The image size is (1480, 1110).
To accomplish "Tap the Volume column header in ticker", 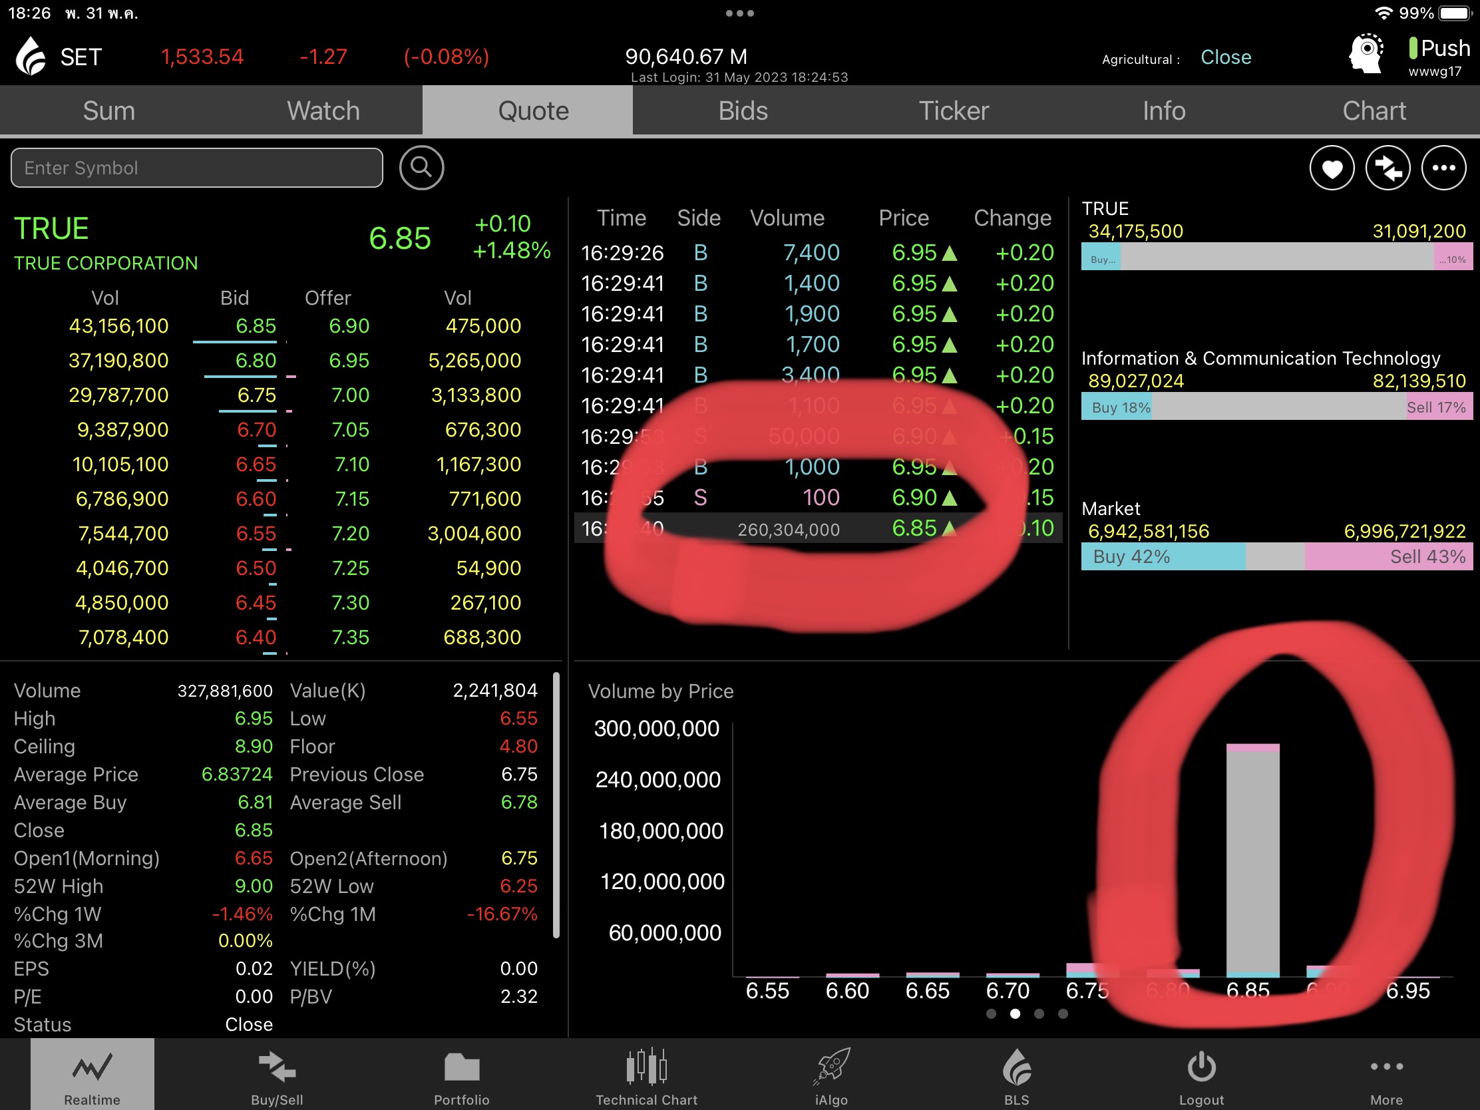I will (x=787, y=218).
